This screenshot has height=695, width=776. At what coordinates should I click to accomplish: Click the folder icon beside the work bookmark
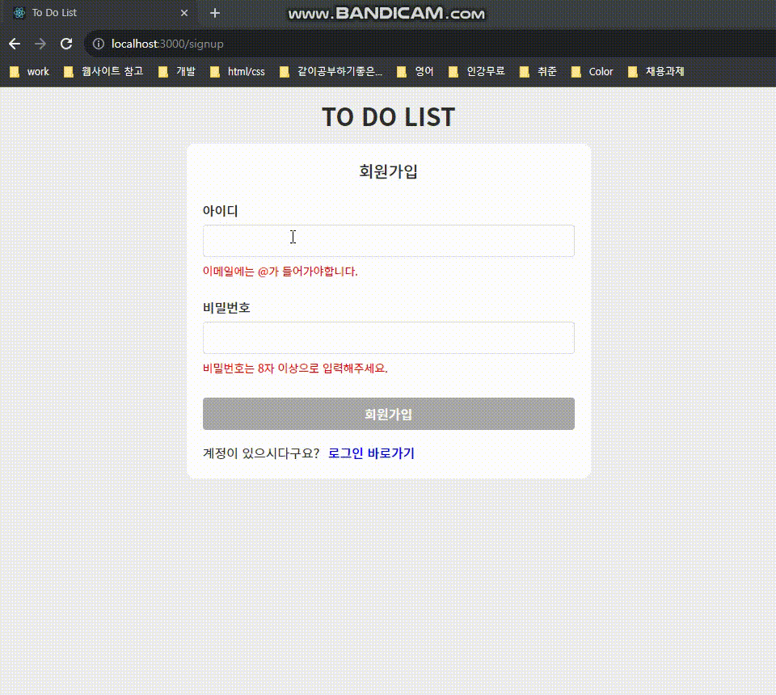click(13, 71)
